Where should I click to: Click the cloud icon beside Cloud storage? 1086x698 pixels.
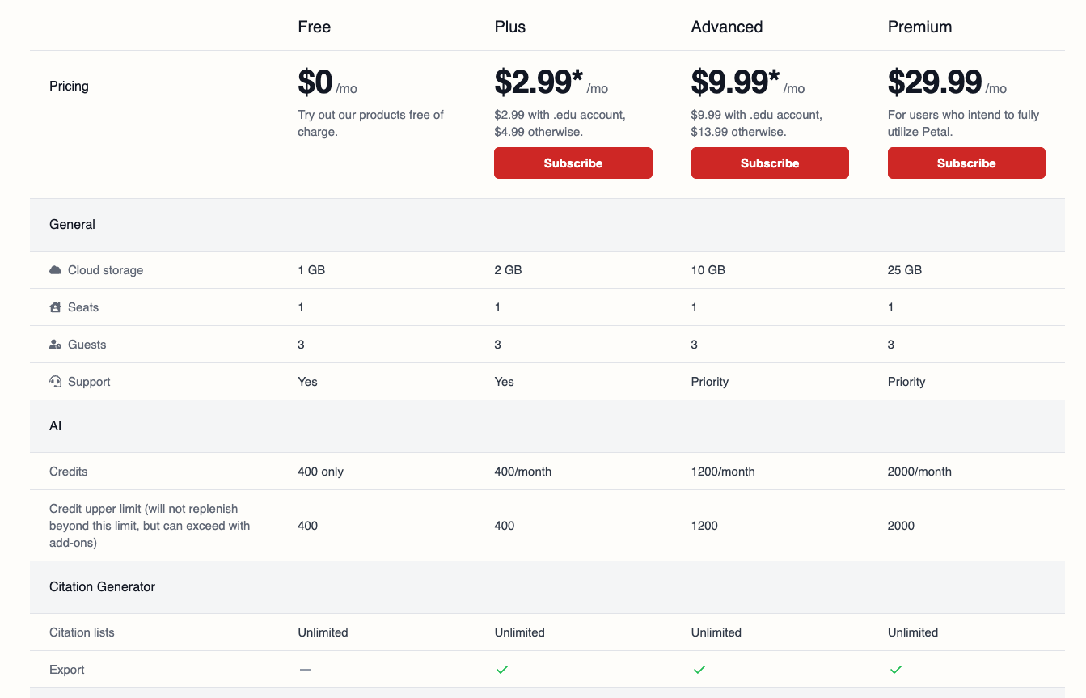click(x=55, y=270)
